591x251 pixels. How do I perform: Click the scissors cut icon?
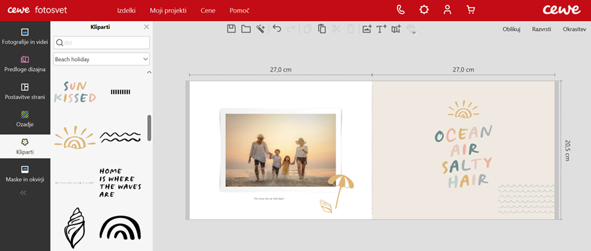(336, 29)
